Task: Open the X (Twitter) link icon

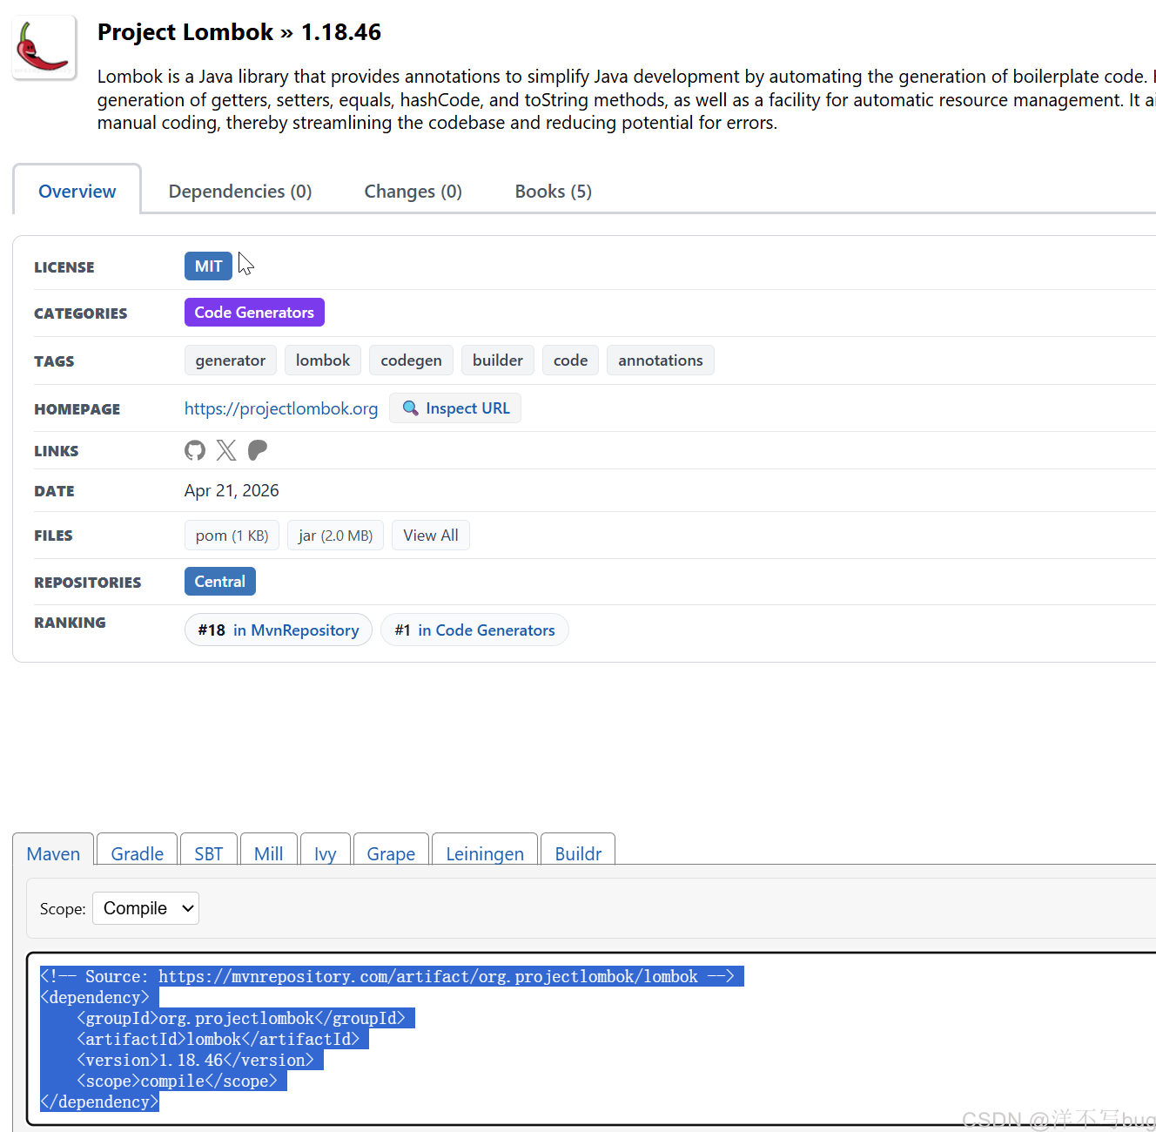Action: tap(226, 450)
